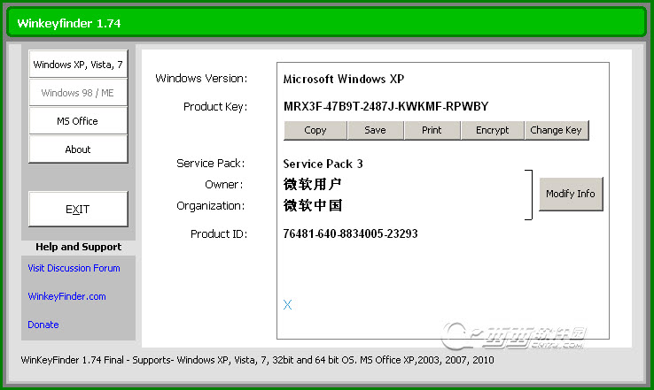The image size is (654, 390).
Task: Open the About section
Action: click(x=78, y=149)
